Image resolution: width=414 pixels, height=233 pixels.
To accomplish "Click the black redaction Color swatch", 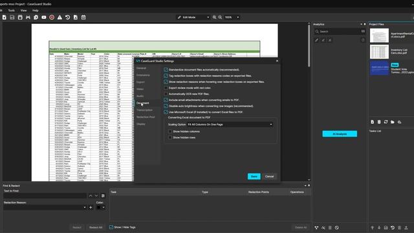I will pos(99,207).
